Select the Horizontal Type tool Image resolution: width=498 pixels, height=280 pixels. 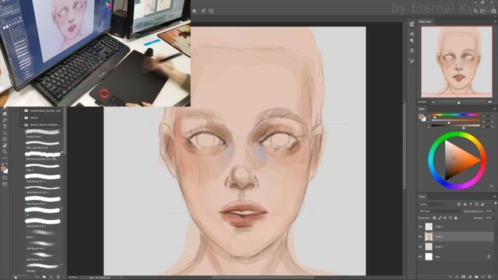pyautogui.click(x=5, y=126)
